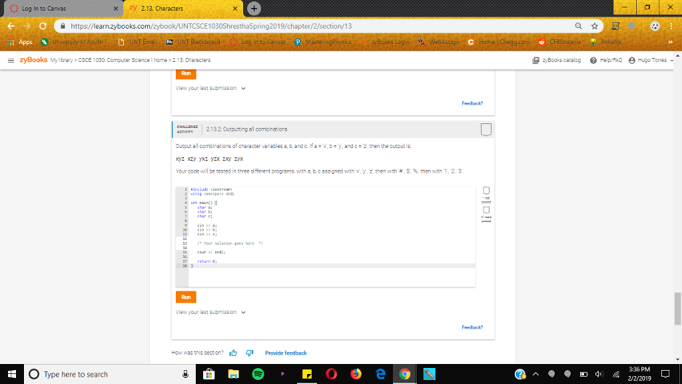Click 'My library' in the breadcrumb
This screenshot has width=682, height=384.
61,61
